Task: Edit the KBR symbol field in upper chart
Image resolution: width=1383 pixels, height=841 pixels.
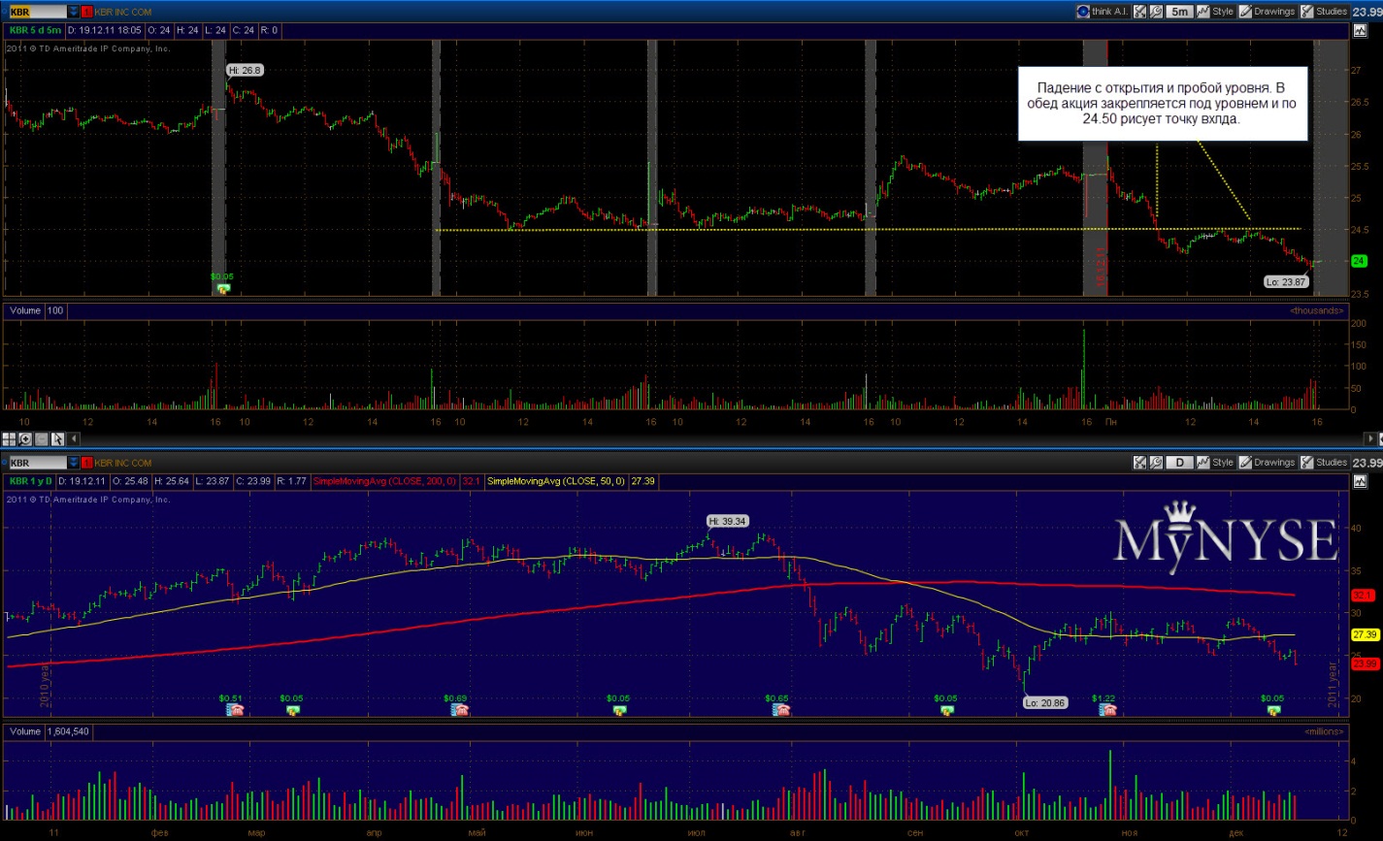Action: (x=38, y=12)
